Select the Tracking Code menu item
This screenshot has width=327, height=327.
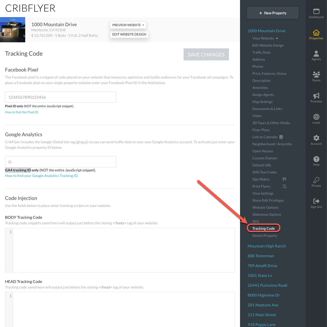click(263, 229)
